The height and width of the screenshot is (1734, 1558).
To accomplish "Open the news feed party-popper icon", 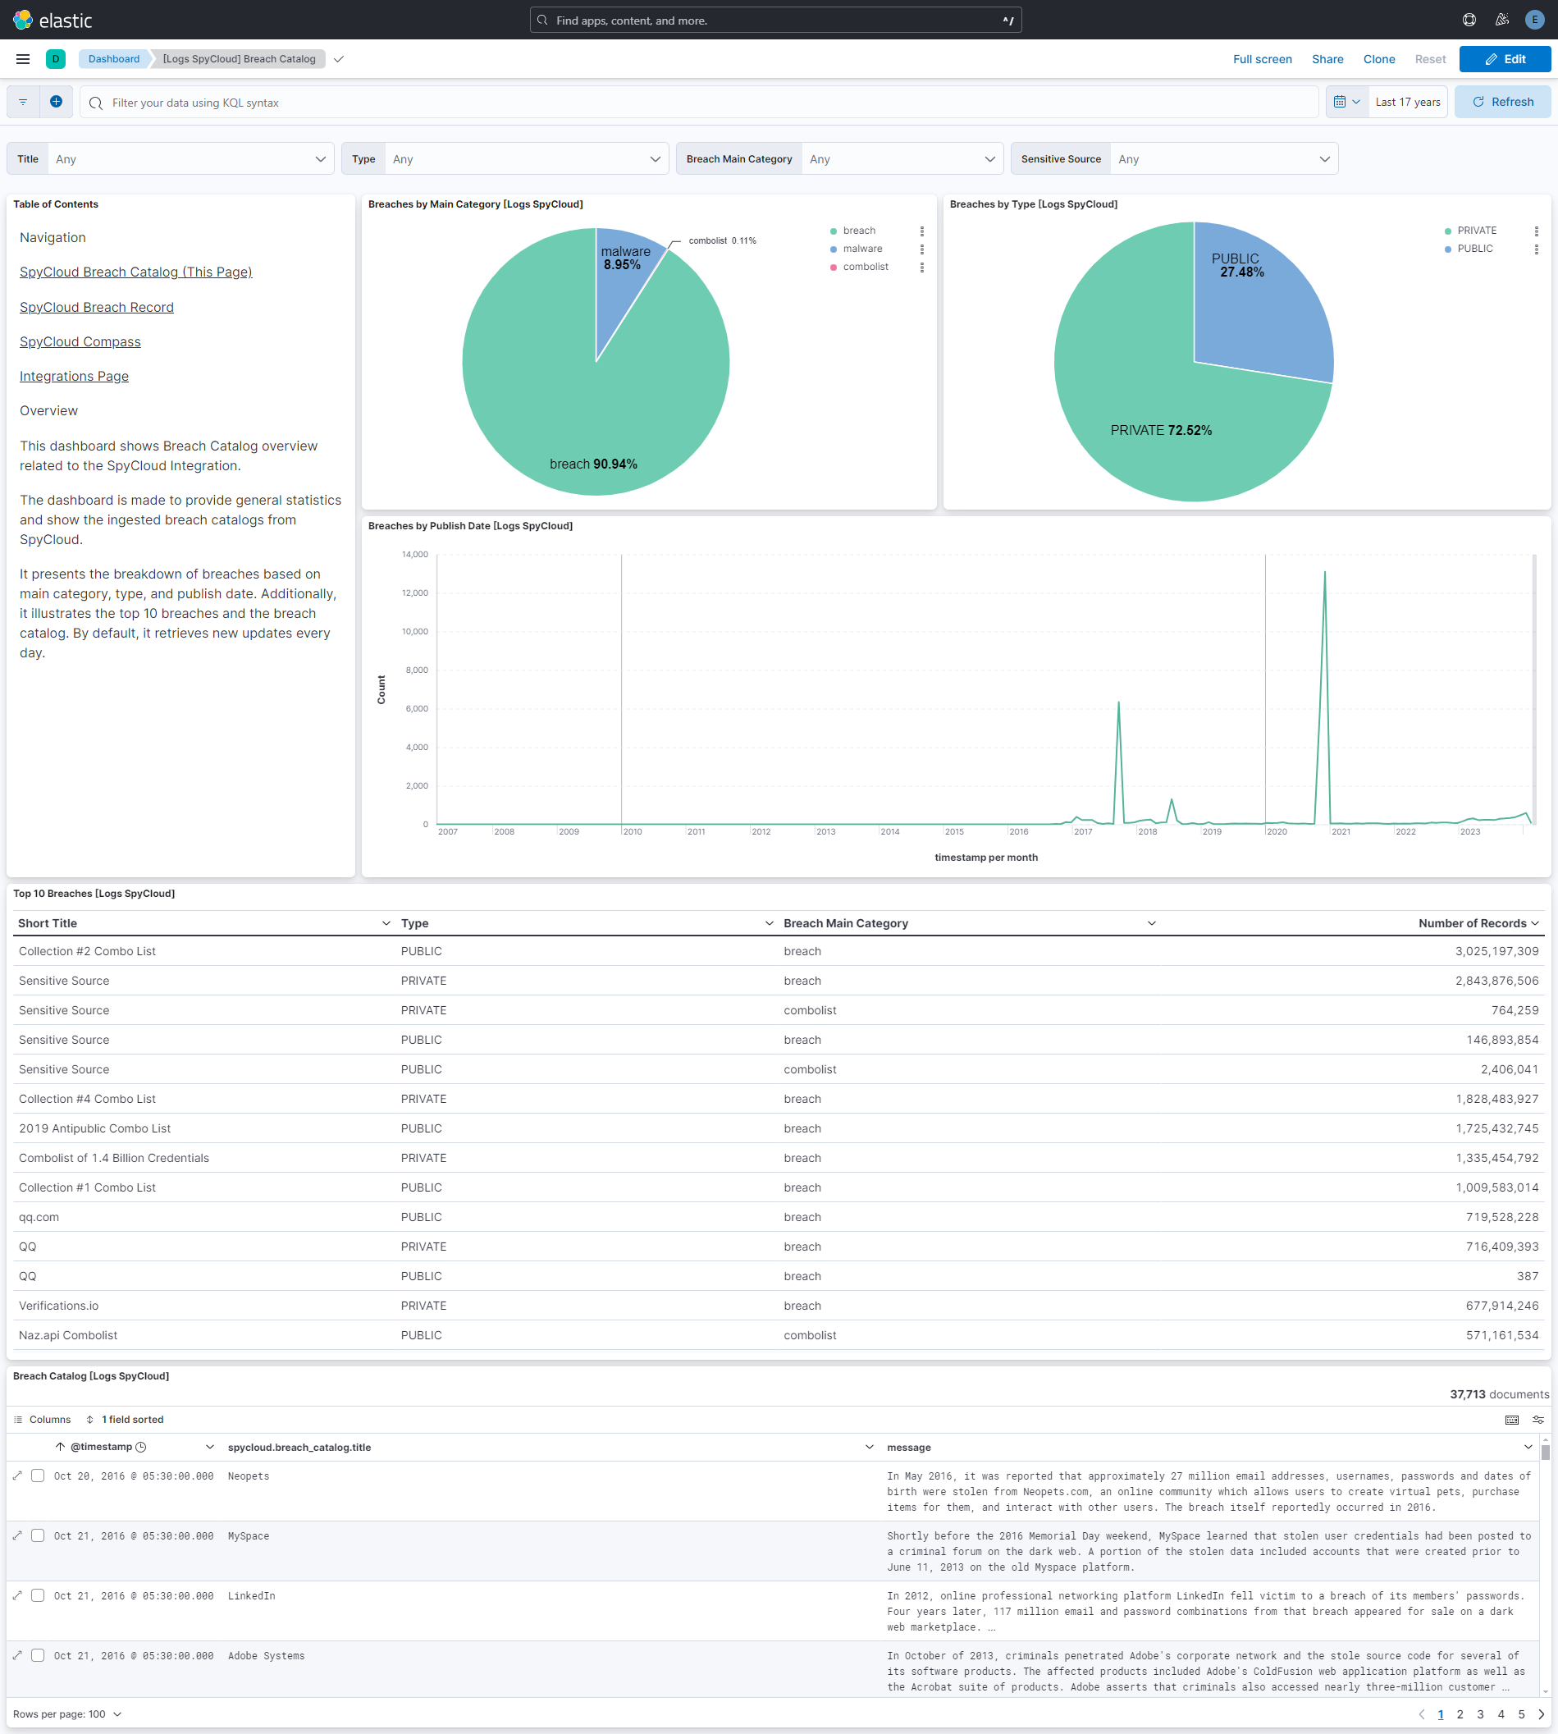I will click(x=1501, y=20).
